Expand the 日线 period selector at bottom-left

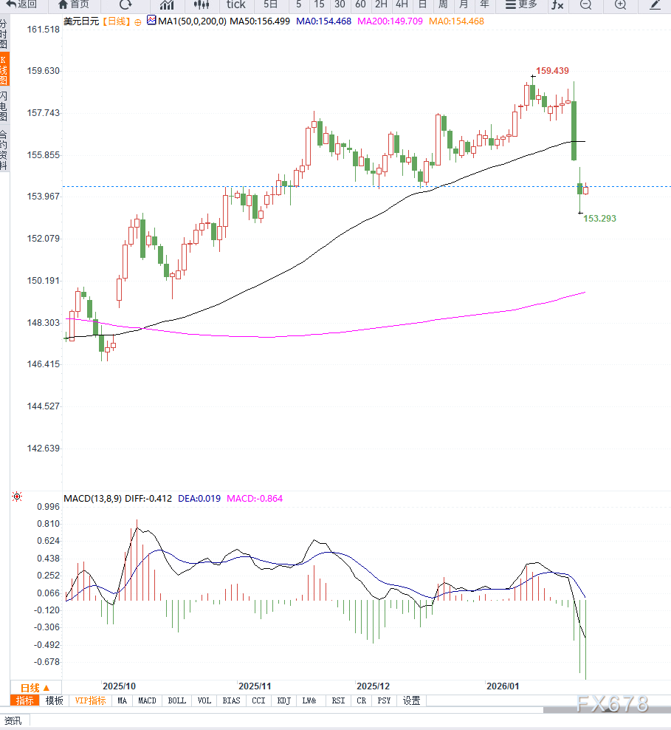coord(35,687)
